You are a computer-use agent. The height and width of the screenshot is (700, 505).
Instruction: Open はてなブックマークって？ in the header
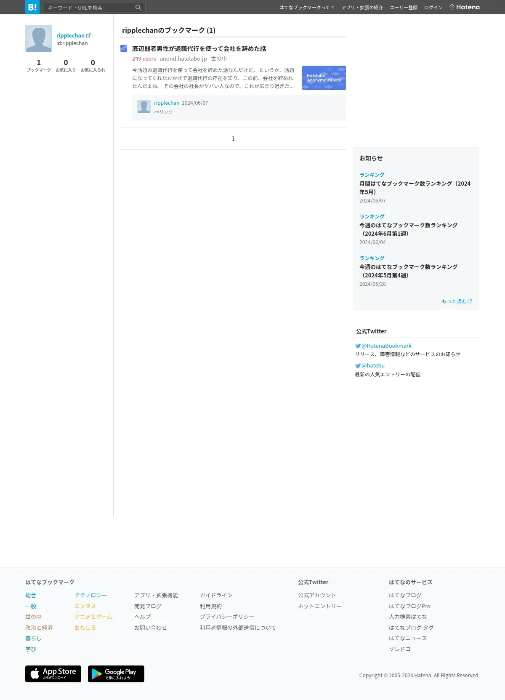[307, 8]
